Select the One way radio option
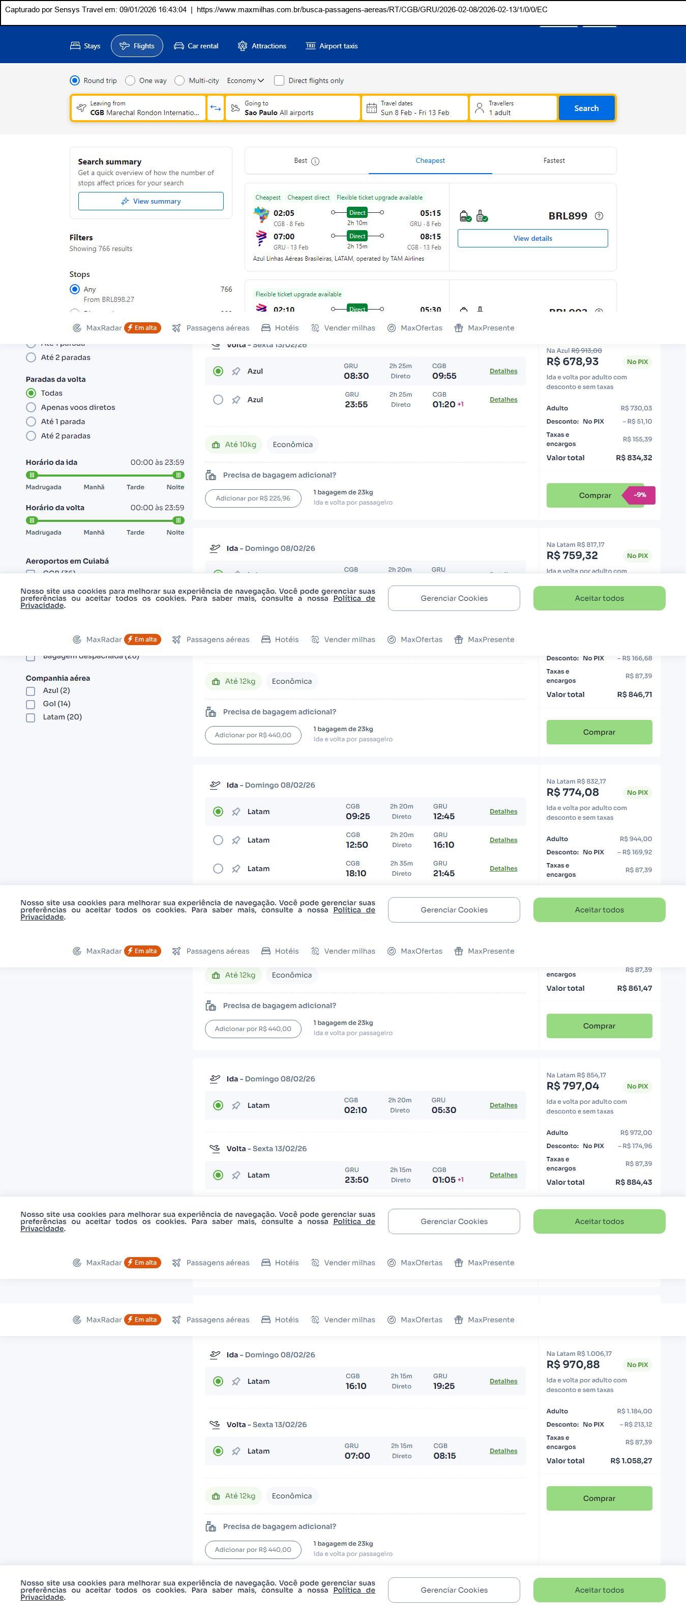 click(130, 80)
